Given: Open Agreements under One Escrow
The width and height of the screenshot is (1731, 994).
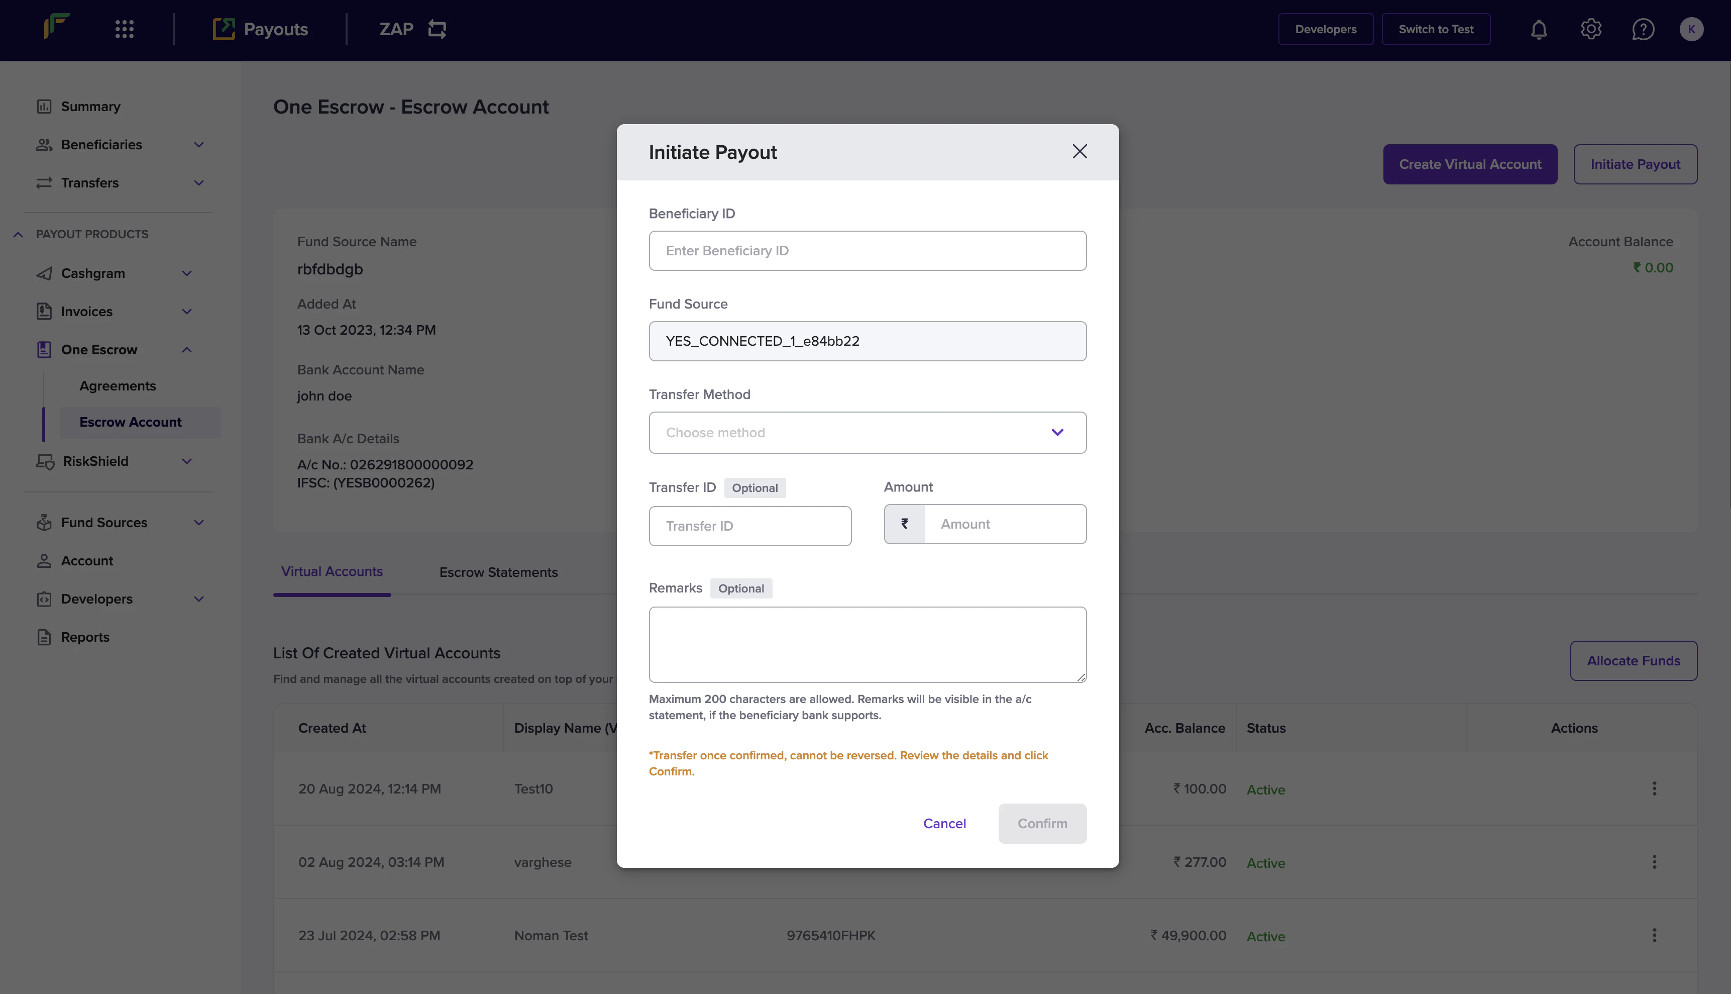Looking at the screenshot, I should click(x=118, y=386).
